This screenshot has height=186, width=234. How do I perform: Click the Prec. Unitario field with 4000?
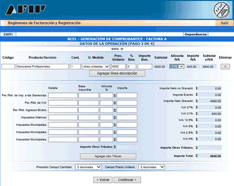(x=118, y=67)
